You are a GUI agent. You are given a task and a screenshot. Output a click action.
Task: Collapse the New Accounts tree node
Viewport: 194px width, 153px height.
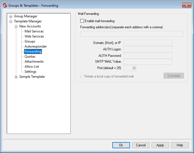(x=16, y=27)
